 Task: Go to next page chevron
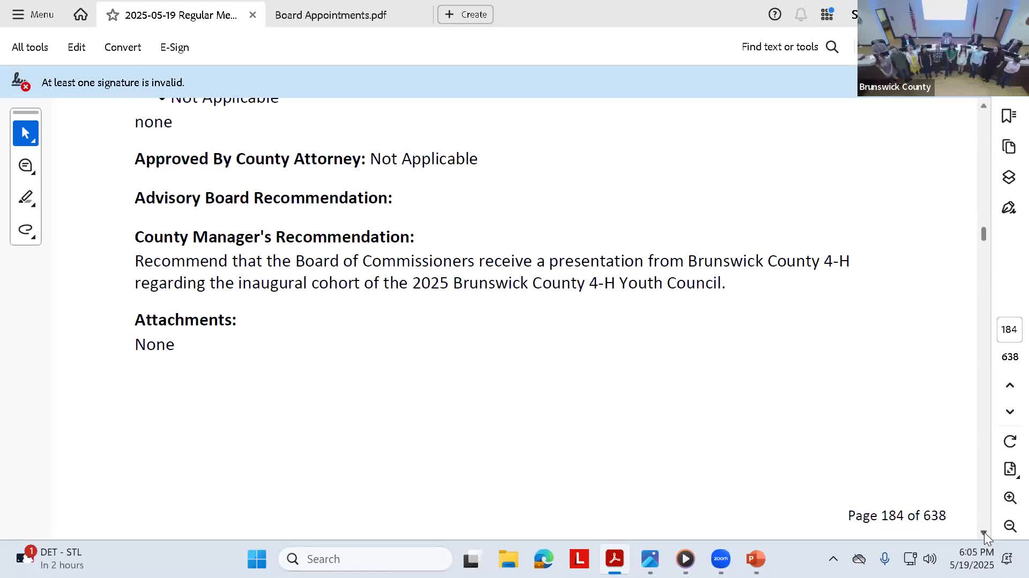1010,412
